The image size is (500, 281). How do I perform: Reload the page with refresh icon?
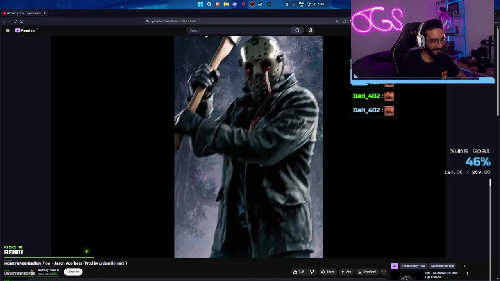tap(16, 21)
